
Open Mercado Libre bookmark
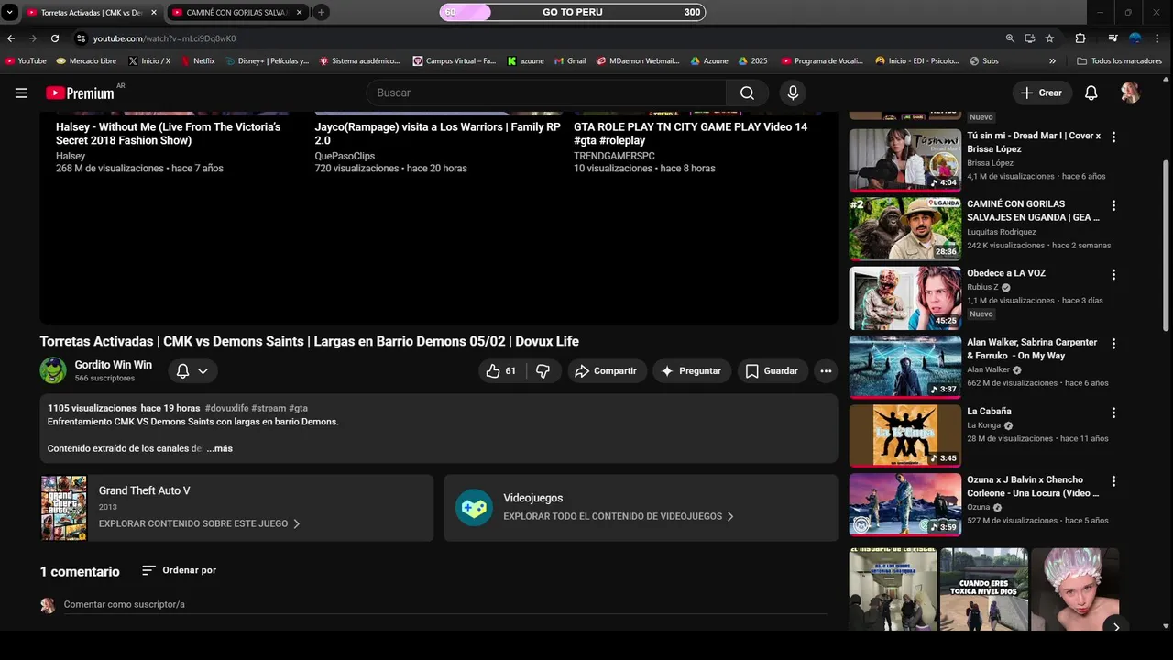[86, 61]
